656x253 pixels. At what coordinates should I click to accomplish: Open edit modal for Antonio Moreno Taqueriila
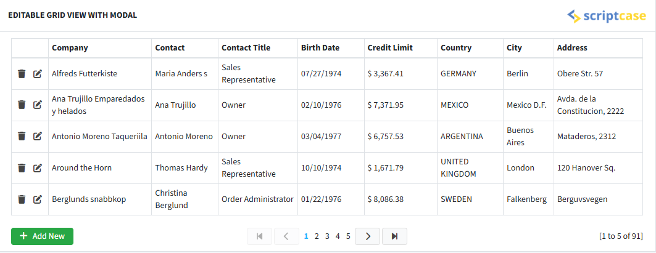pos(38,137)
